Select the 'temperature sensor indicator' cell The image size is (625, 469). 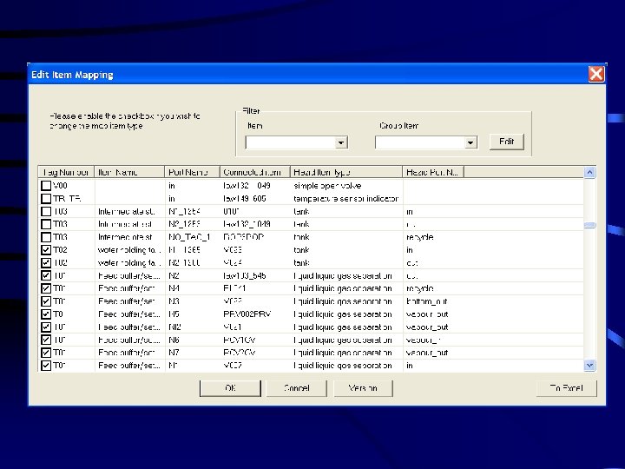tap(346, 199)
